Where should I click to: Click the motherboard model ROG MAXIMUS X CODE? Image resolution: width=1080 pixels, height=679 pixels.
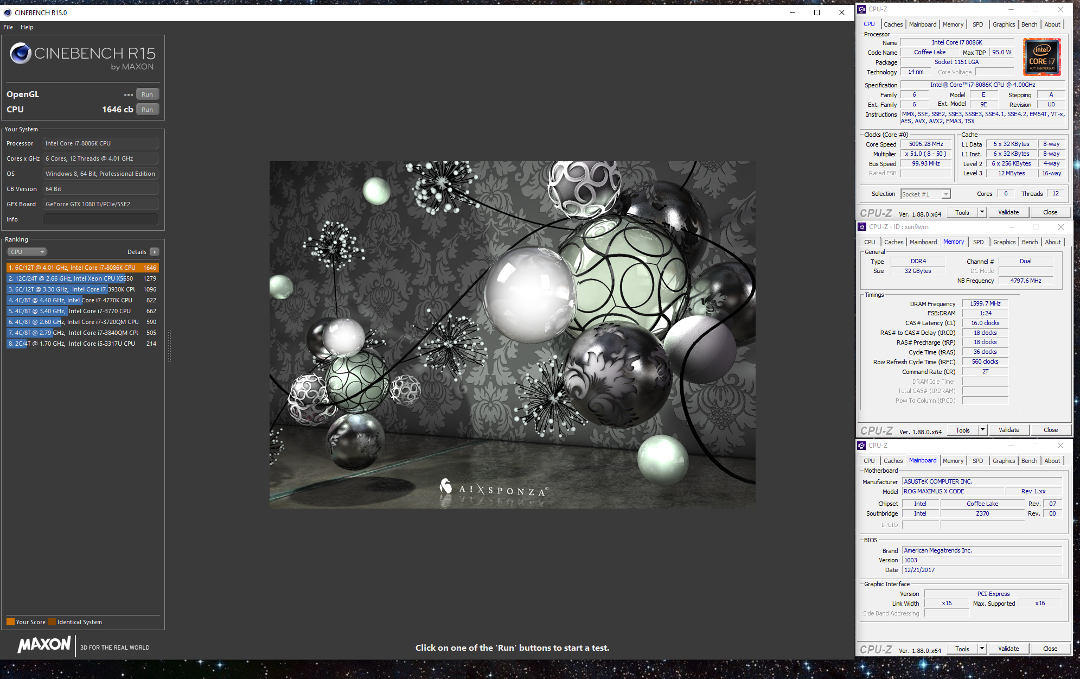pyautogui.click(x=953, y=492)
